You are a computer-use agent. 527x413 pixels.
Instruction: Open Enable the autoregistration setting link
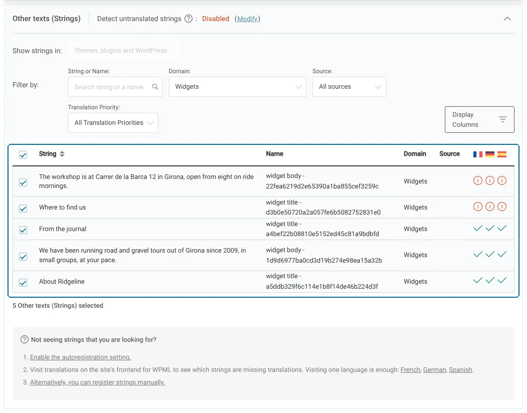80,357
